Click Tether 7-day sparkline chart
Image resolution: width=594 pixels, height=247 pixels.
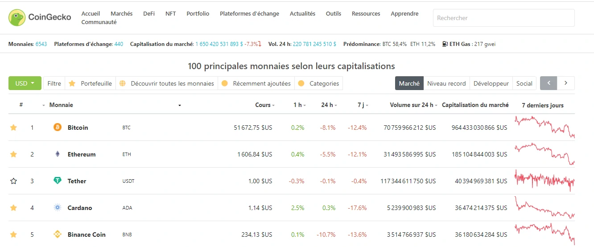(544, 181)
